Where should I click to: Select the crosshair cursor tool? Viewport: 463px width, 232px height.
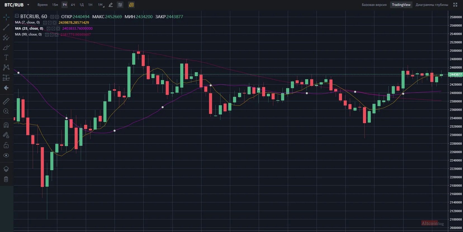(6, 17)
